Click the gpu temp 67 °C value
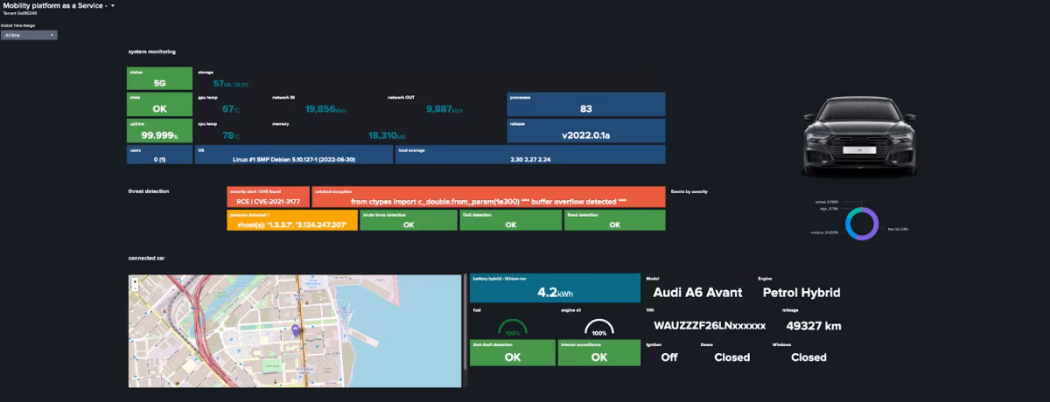Viewport: 1050px width, 402px height. click(x=231, y=109)
